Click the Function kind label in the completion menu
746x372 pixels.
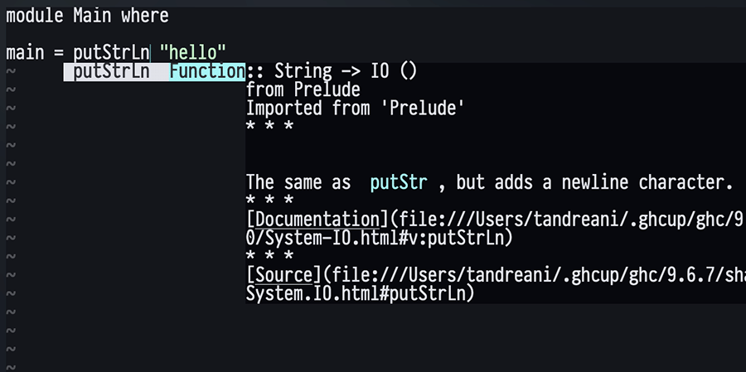pos(206,72)
